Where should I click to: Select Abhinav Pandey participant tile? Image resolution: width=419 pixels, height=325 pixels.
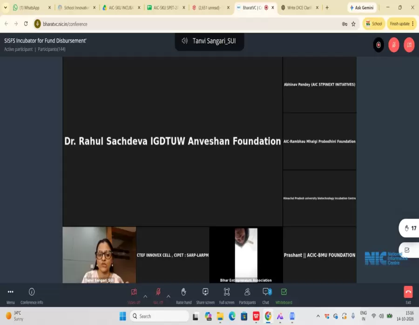[319, 84]
